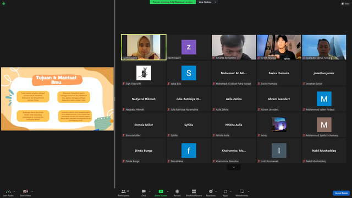Click the blue M avatar of Muhammad Vallen Firdaus
The image size is (352, 198).
(324, 99)
